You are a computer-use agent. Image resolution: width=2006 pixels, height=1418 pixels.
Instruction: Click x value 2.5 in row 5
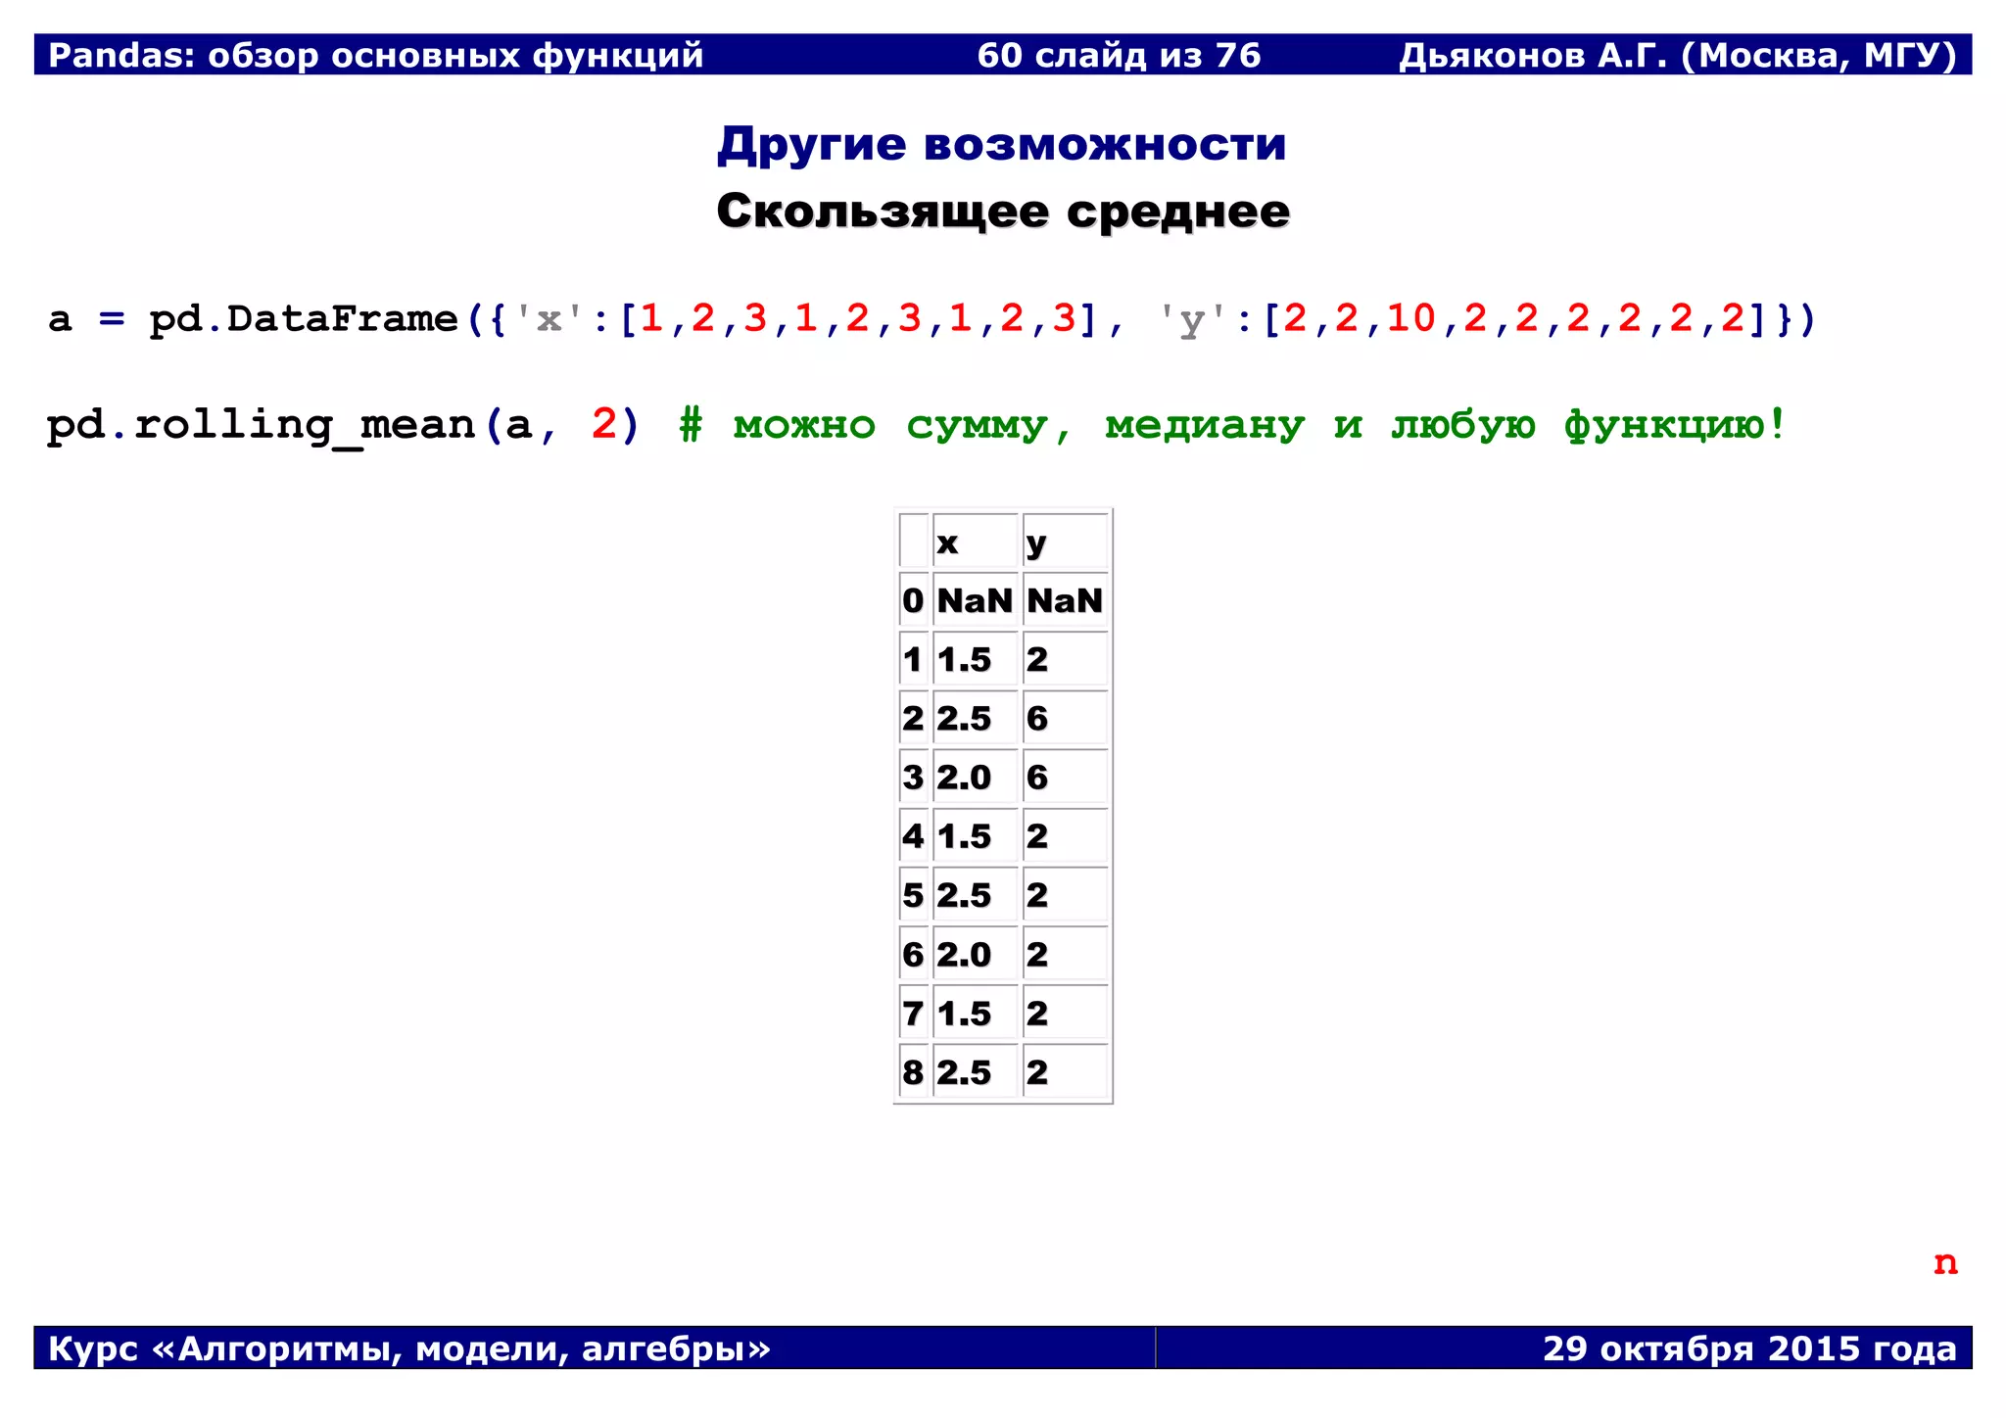pos(964,895)
